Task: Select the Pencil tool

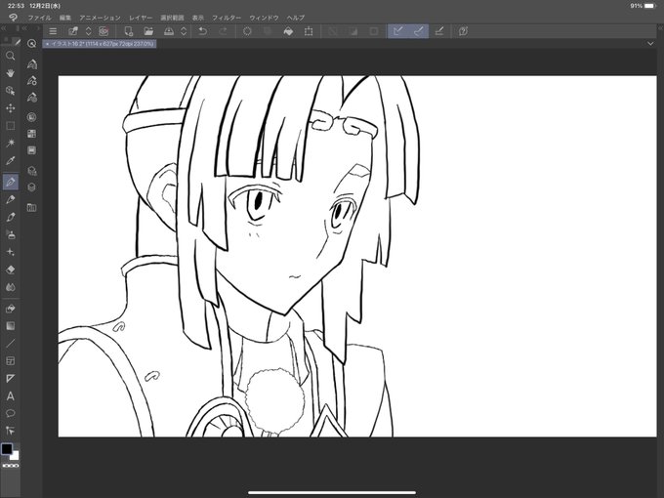Action: (x=11, y=199)
